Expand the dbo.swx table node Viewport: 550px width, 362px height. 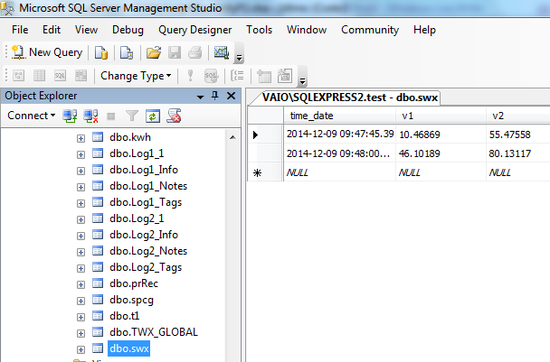coord(81,349)
